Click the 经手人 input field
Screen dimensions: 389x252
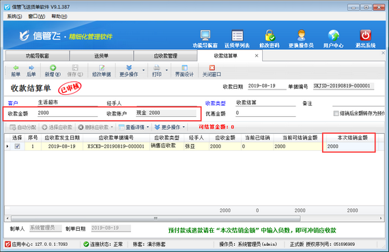coord(167,102)
